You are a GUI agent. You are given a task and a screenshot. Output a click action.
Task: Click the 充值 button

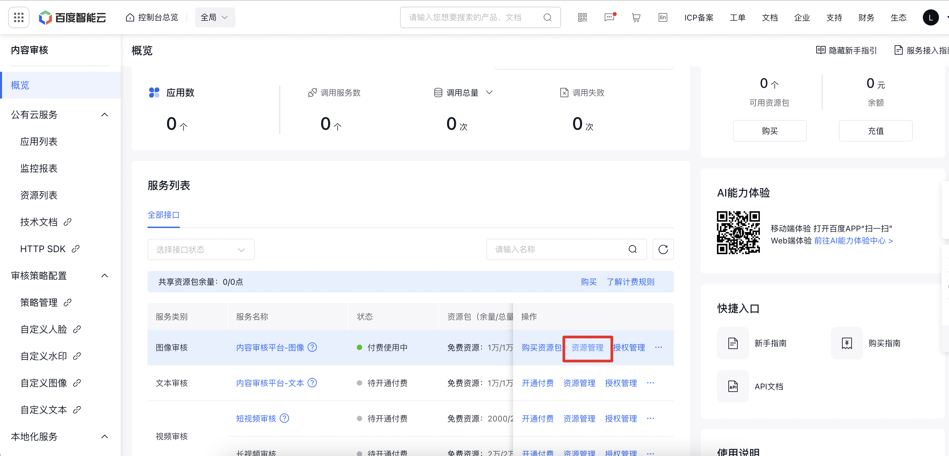coord(876,131)
